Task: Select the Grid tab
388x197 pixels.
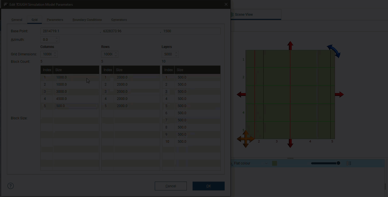Action: click(34, 20)
